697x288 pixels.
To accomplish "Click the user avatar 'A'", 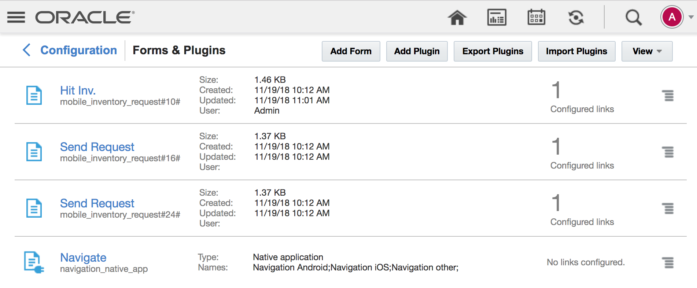I will (x=671, y=17).
